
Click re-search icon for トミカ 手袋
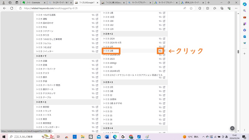point(93,81)
